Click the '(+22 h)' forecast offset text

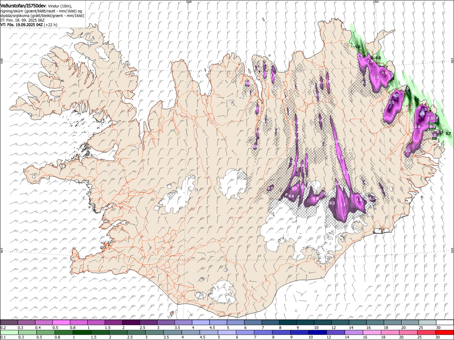pos(50,25)
